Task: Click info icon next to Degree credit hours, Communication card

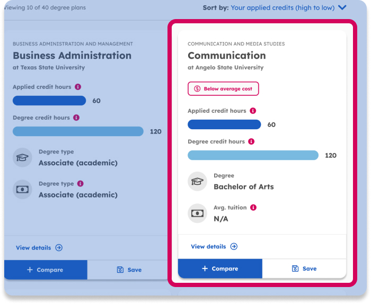Action: point(251,141)
